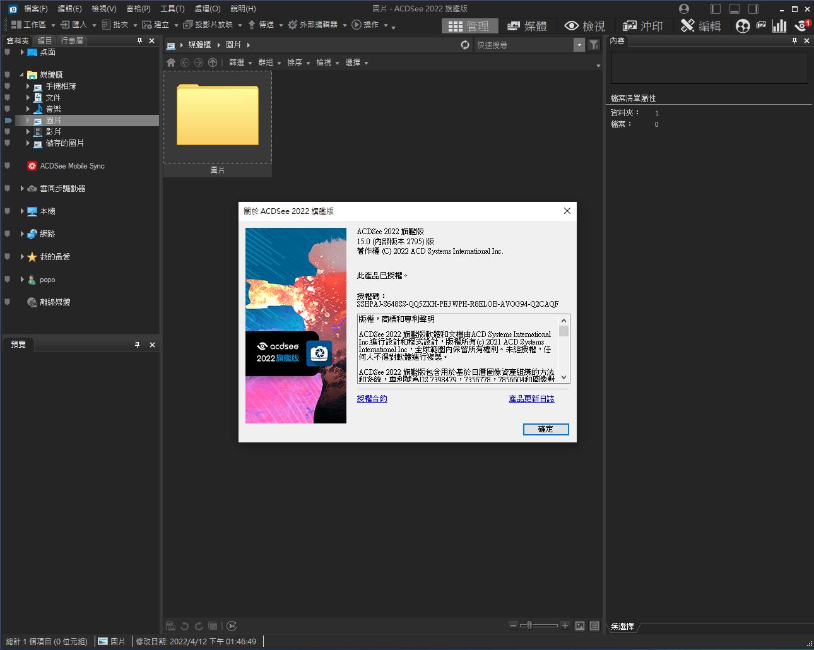Open the 篩選 filter dropdown

point(240,62)
